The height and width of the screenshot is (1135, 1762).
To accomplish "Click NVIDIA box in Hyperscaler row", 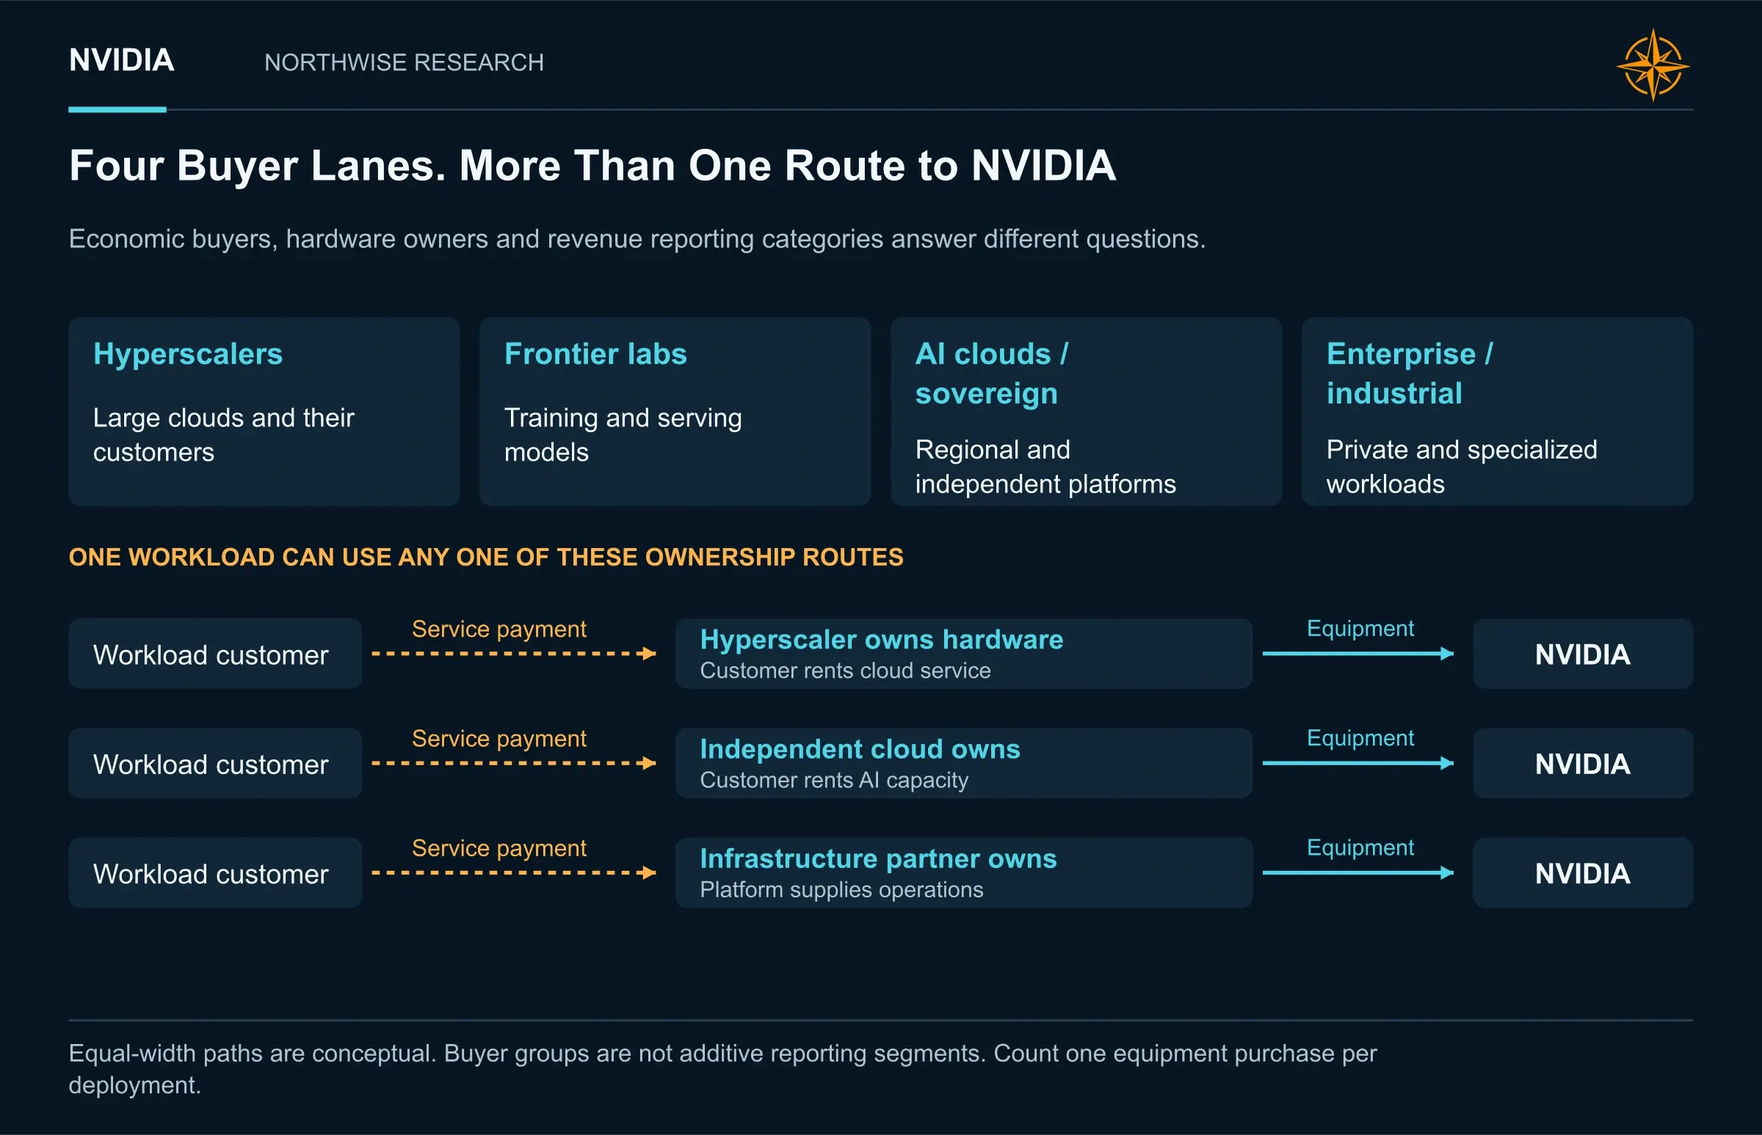I will [1583, 654].
